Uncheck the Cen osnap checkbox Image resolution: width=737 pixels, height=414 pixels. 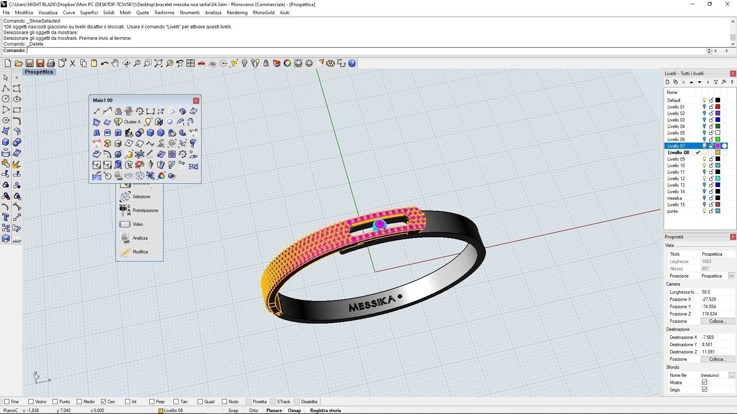pos(103,402)
